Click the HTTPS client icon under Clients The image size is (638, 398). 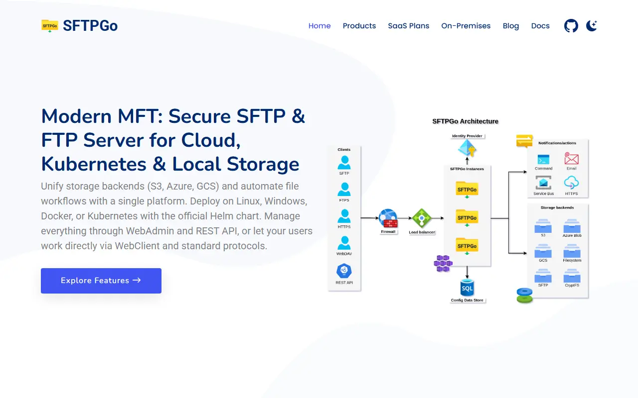click(344, 216)
